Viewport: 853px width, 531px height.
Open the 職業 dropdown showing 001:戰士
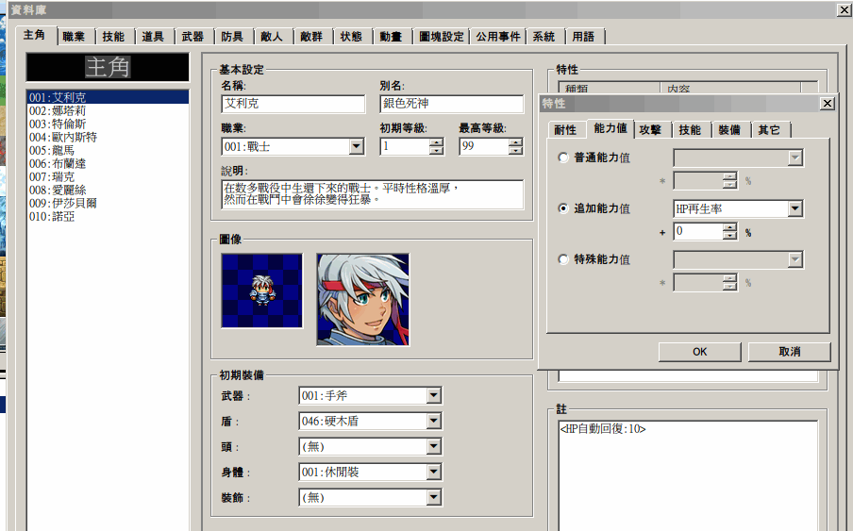click(x=293, y=146)
